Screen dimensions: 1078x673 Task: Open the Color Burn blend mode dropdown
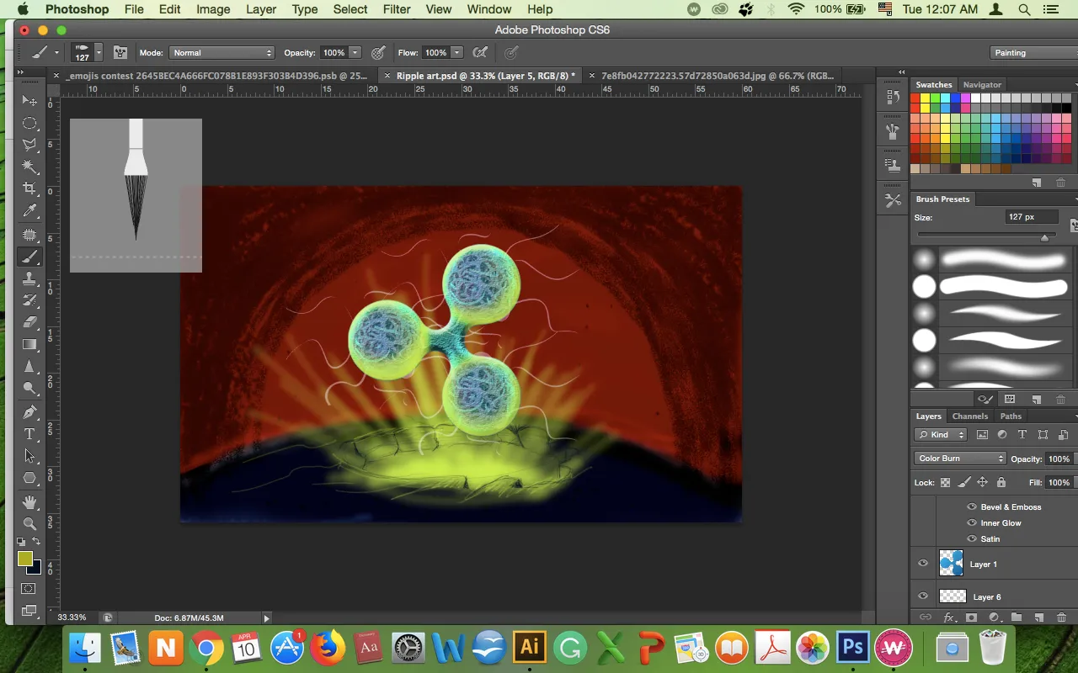point(960,458)
